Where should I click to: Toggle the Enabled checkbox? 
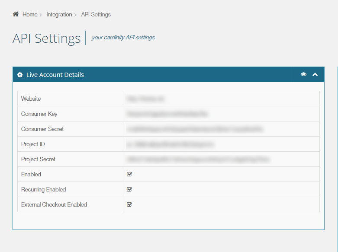click(129, 174)
